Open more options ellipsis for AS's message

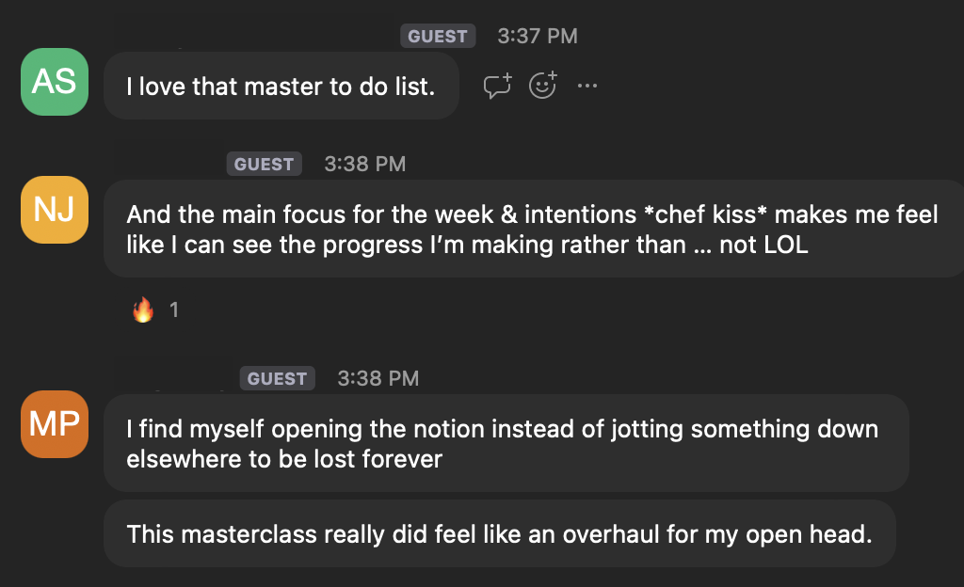(587, 86)
